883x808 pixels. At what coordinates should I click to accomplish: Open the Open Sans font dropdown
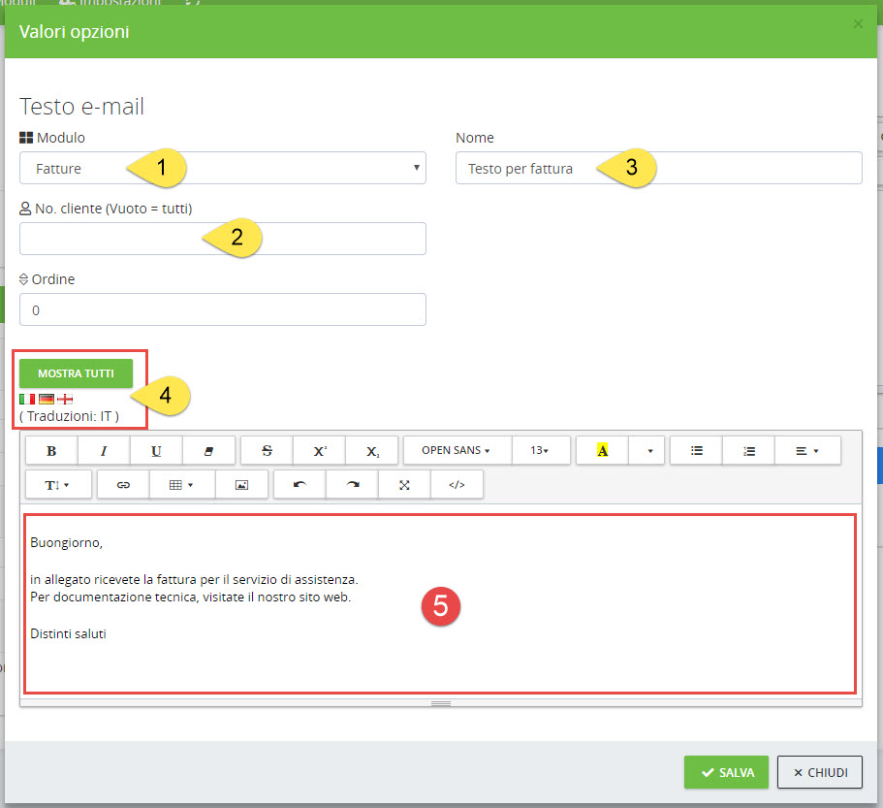point(457,451)
